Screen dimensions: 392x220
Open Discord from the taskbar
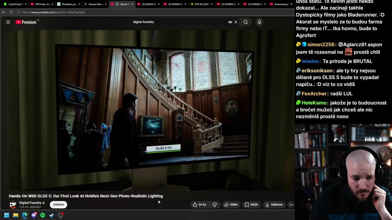click(34, 215)
